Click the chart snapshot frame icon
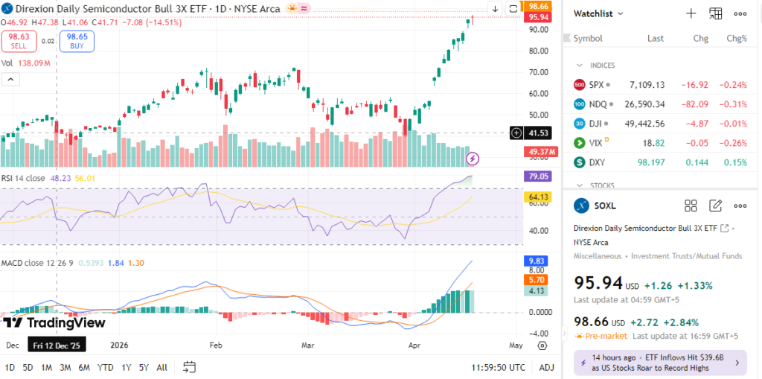Image resolution: width=762 pixels, height=379 pixels. coord(513,8)
